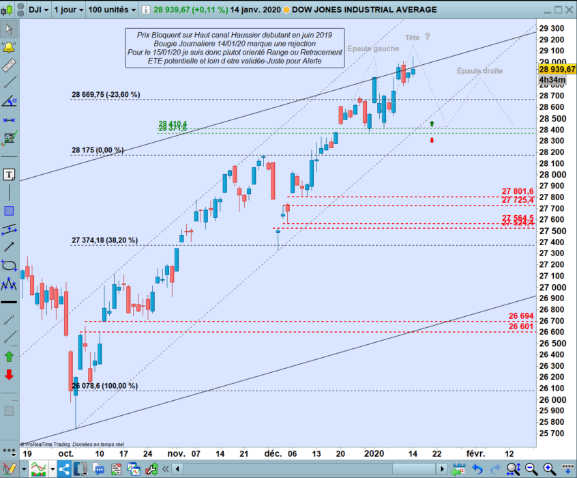Click the grey square color tool

pyautogui.click(x=9, y=411)
